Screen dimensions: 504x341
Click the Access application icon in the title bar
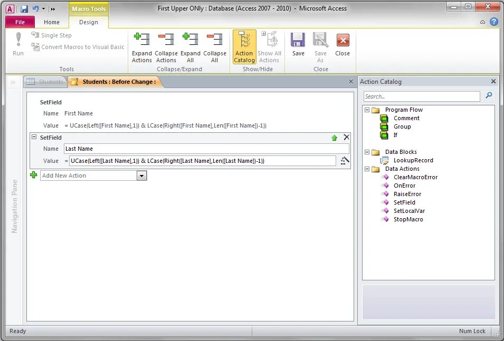[10, 9]
